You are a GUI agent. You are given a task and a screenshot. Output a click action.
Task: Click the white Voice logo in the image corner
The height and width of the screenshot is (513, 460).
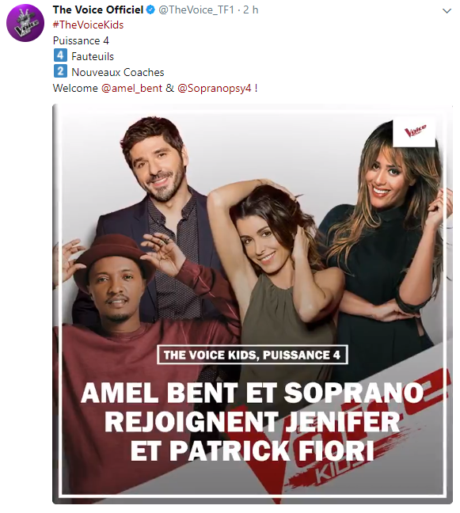(x=414, y=132)
